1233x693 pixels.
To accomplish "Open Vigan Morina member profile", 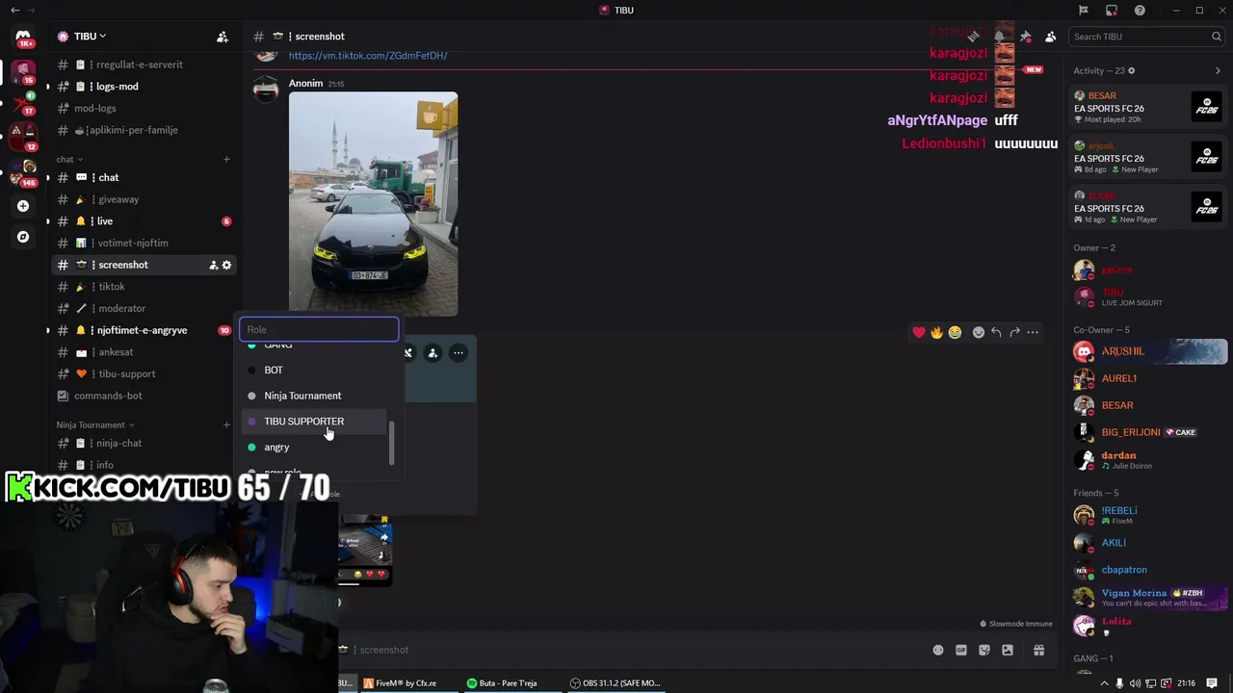I will [1149, 598].
